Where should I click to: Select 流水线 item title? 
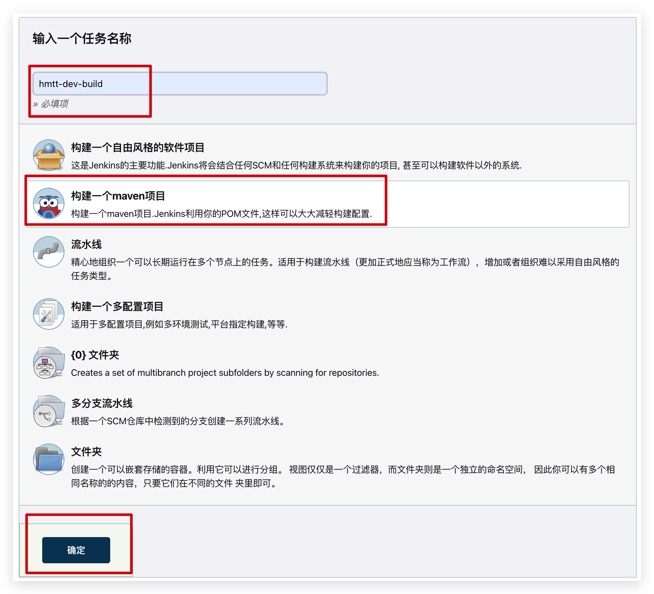click(86, 244)
